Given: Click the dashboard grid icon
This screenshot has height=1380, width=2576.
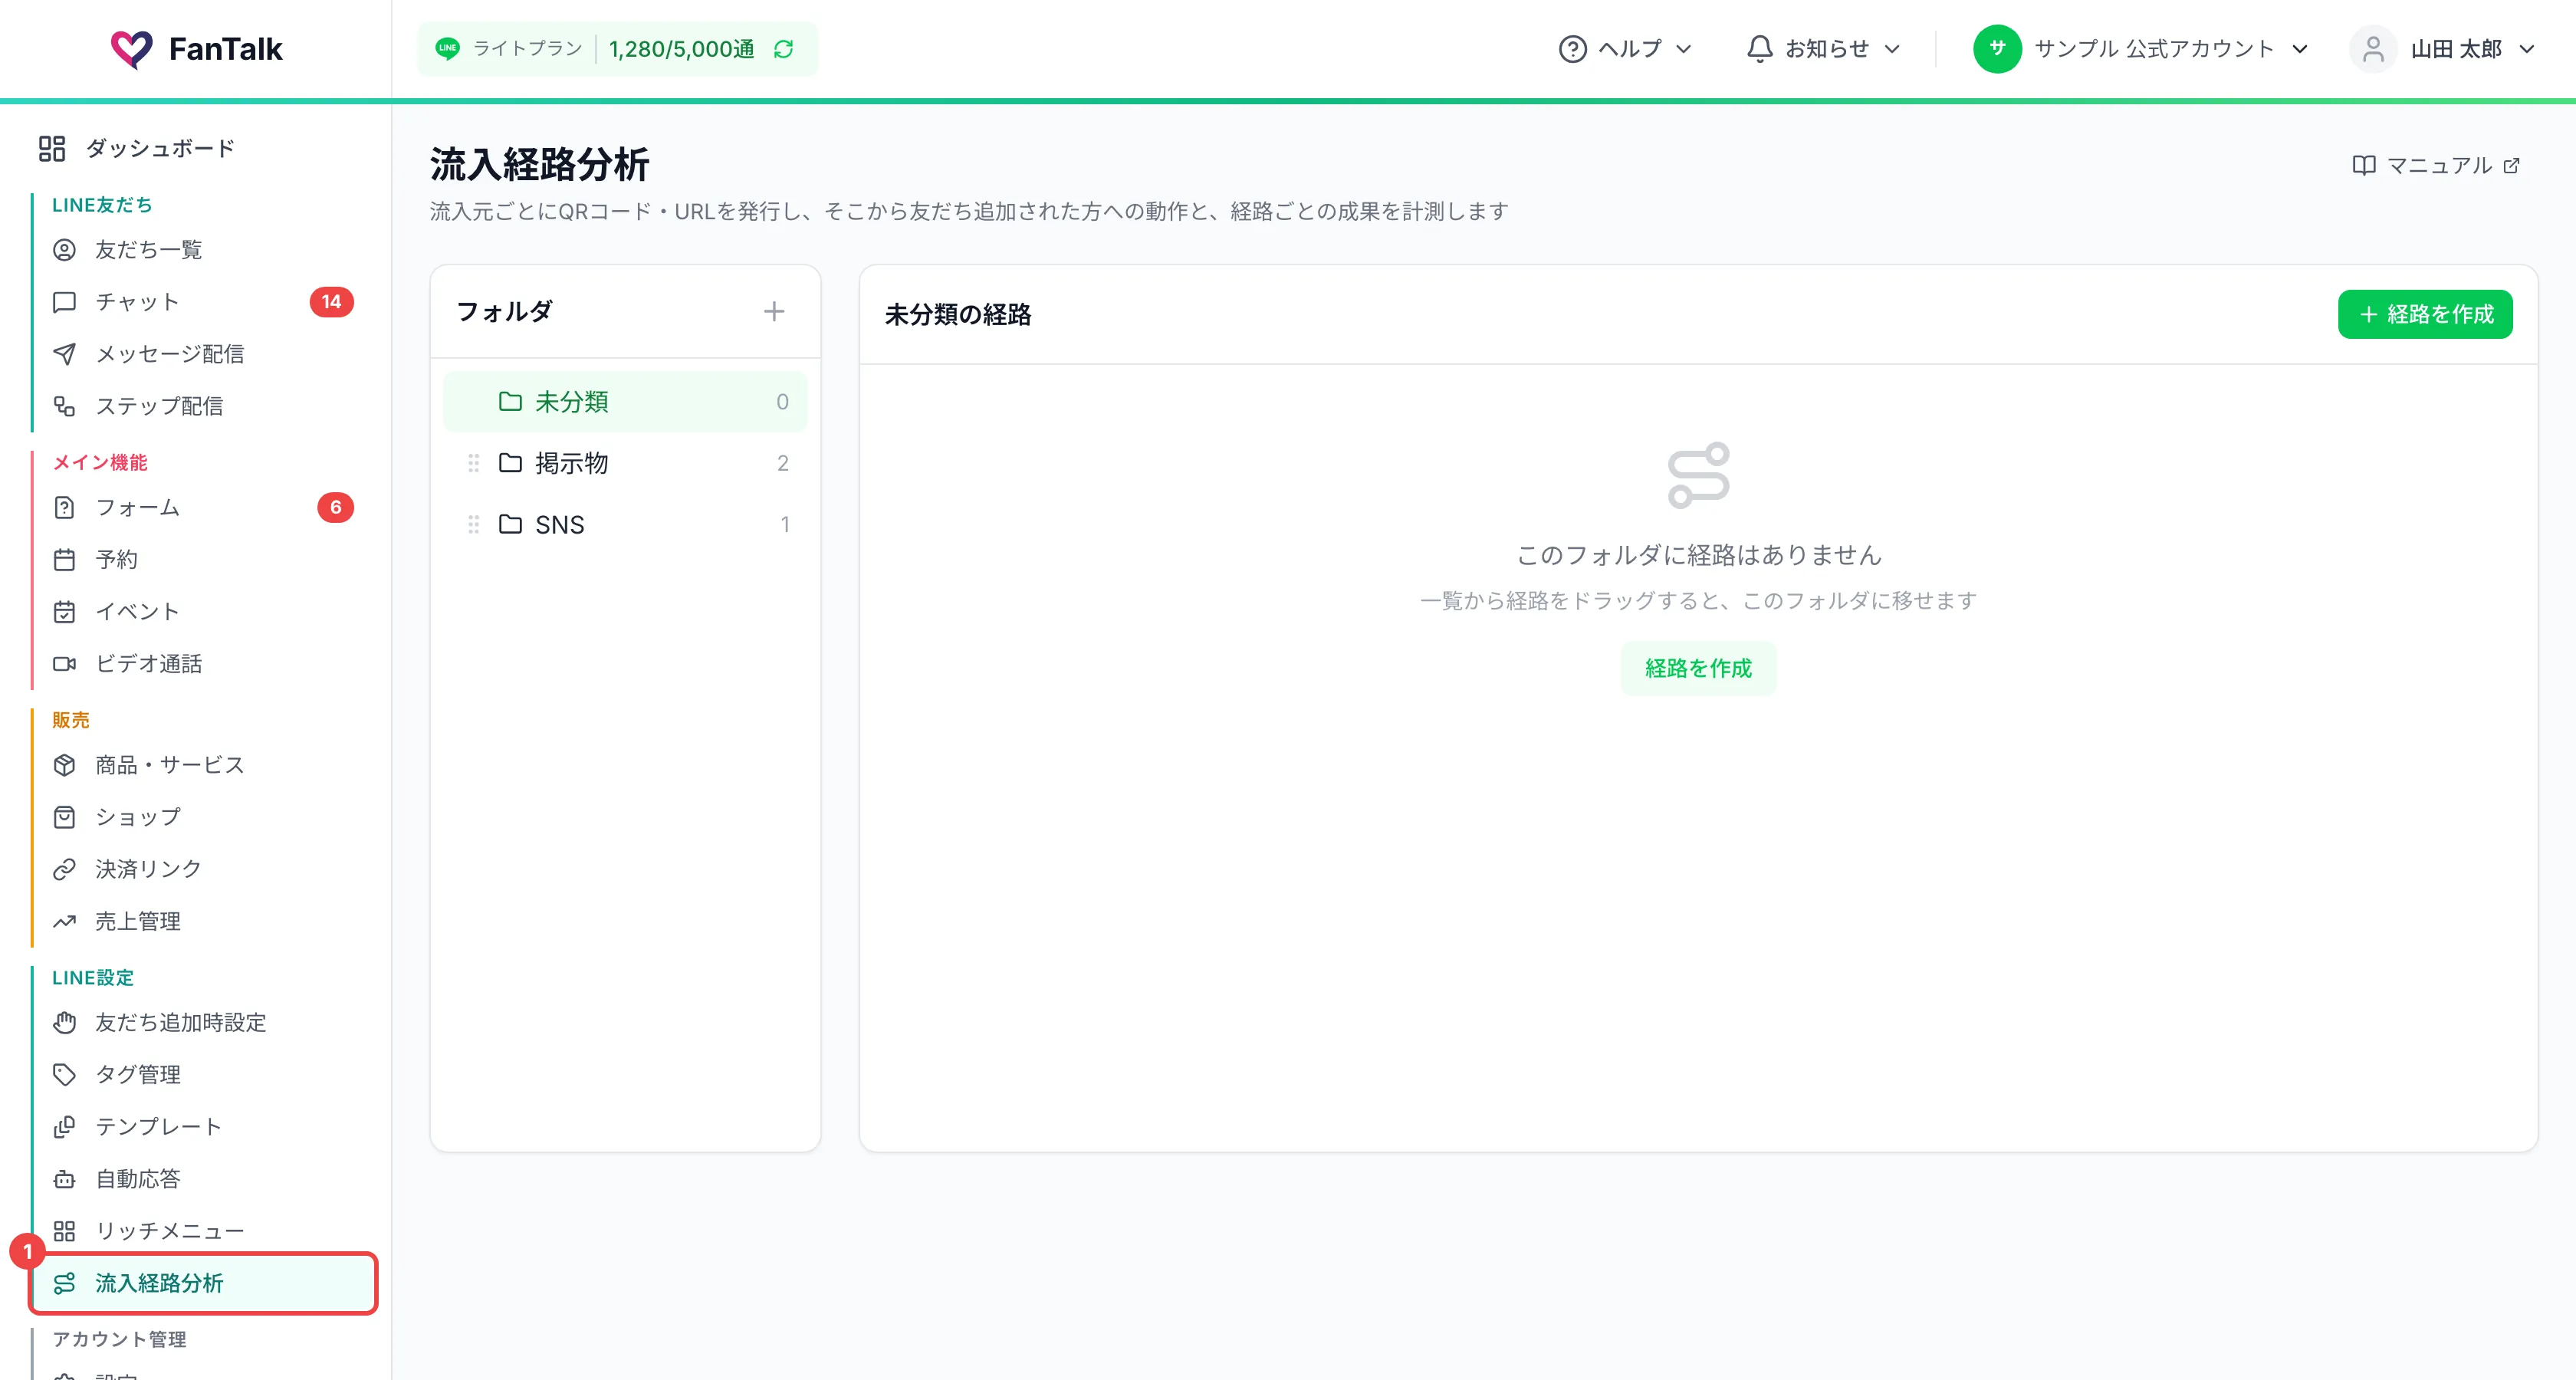Looking at the screenshot, I should [52, 149].
